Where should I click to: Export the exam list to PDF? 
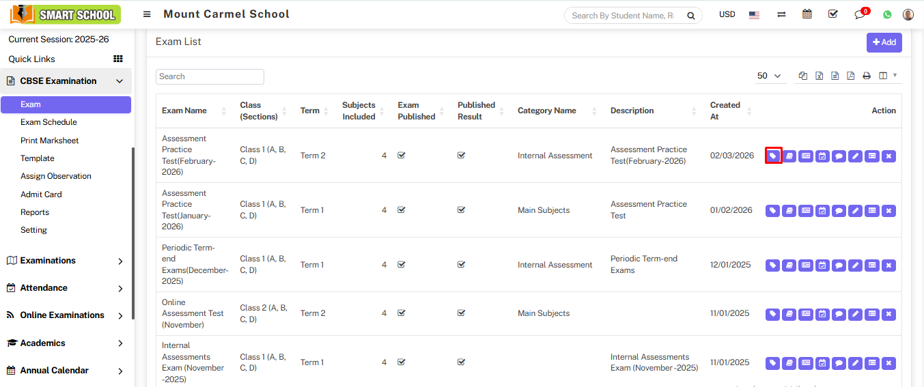point(850,76)
